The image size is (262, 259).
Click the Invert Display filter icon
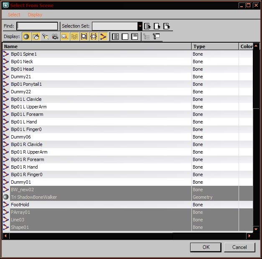(135, 36)
